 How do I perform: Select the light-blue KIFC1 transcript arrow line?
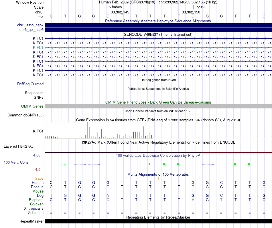[x=158, y=47]
